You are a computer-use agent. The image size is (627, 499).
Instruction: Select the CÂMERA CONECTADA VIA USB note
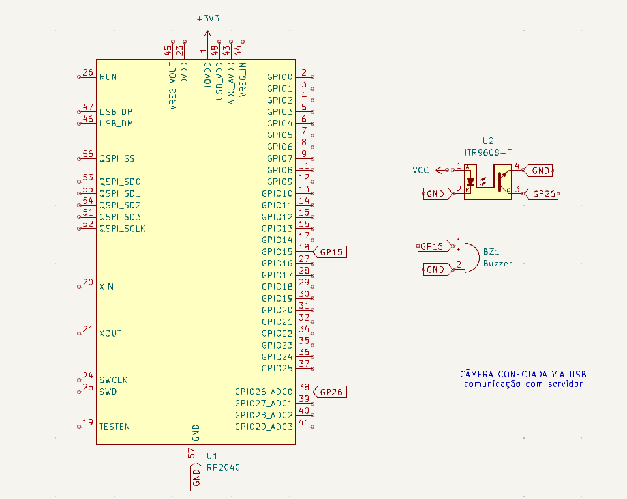(523, 374)
